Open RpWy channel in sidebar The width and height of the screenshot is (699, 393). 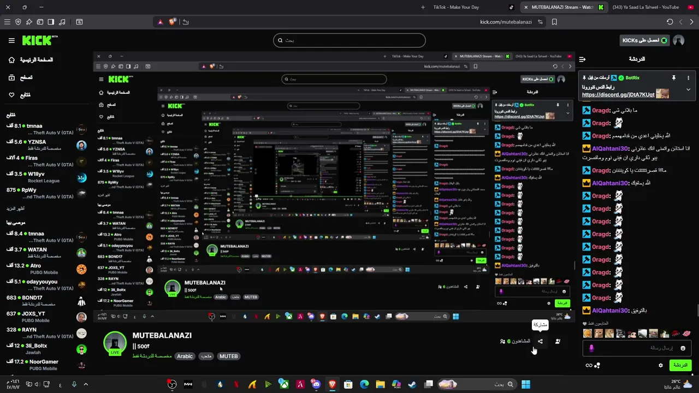46,193
